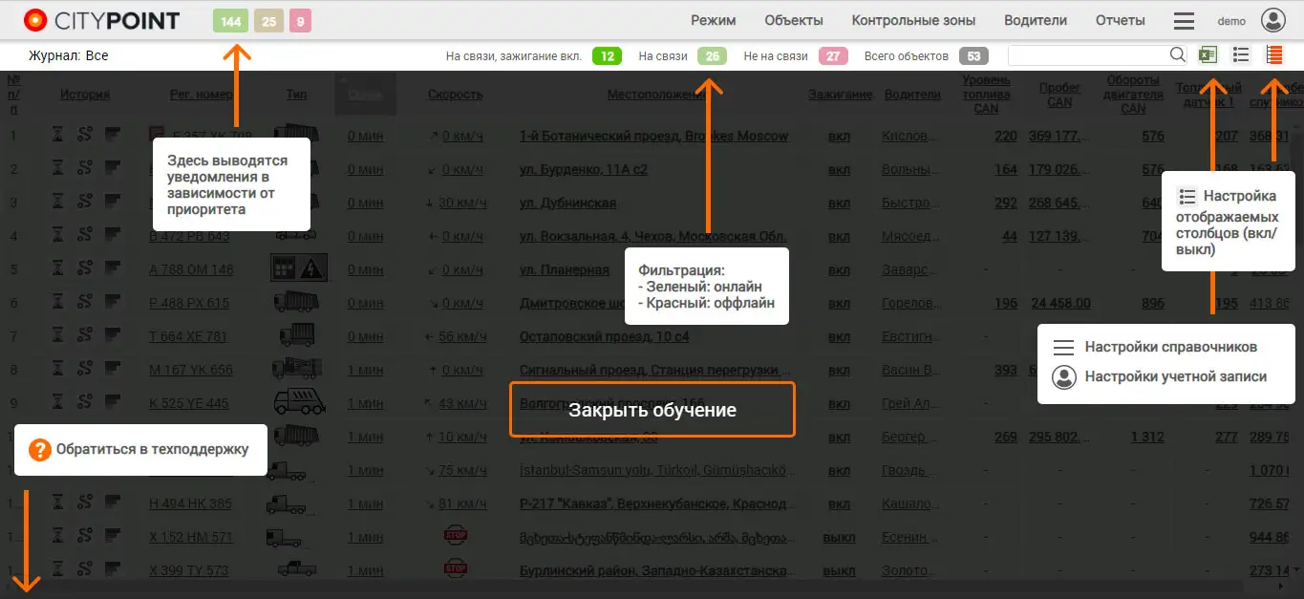
Task: Click the Водители menu link
Action: [1036, 20]
